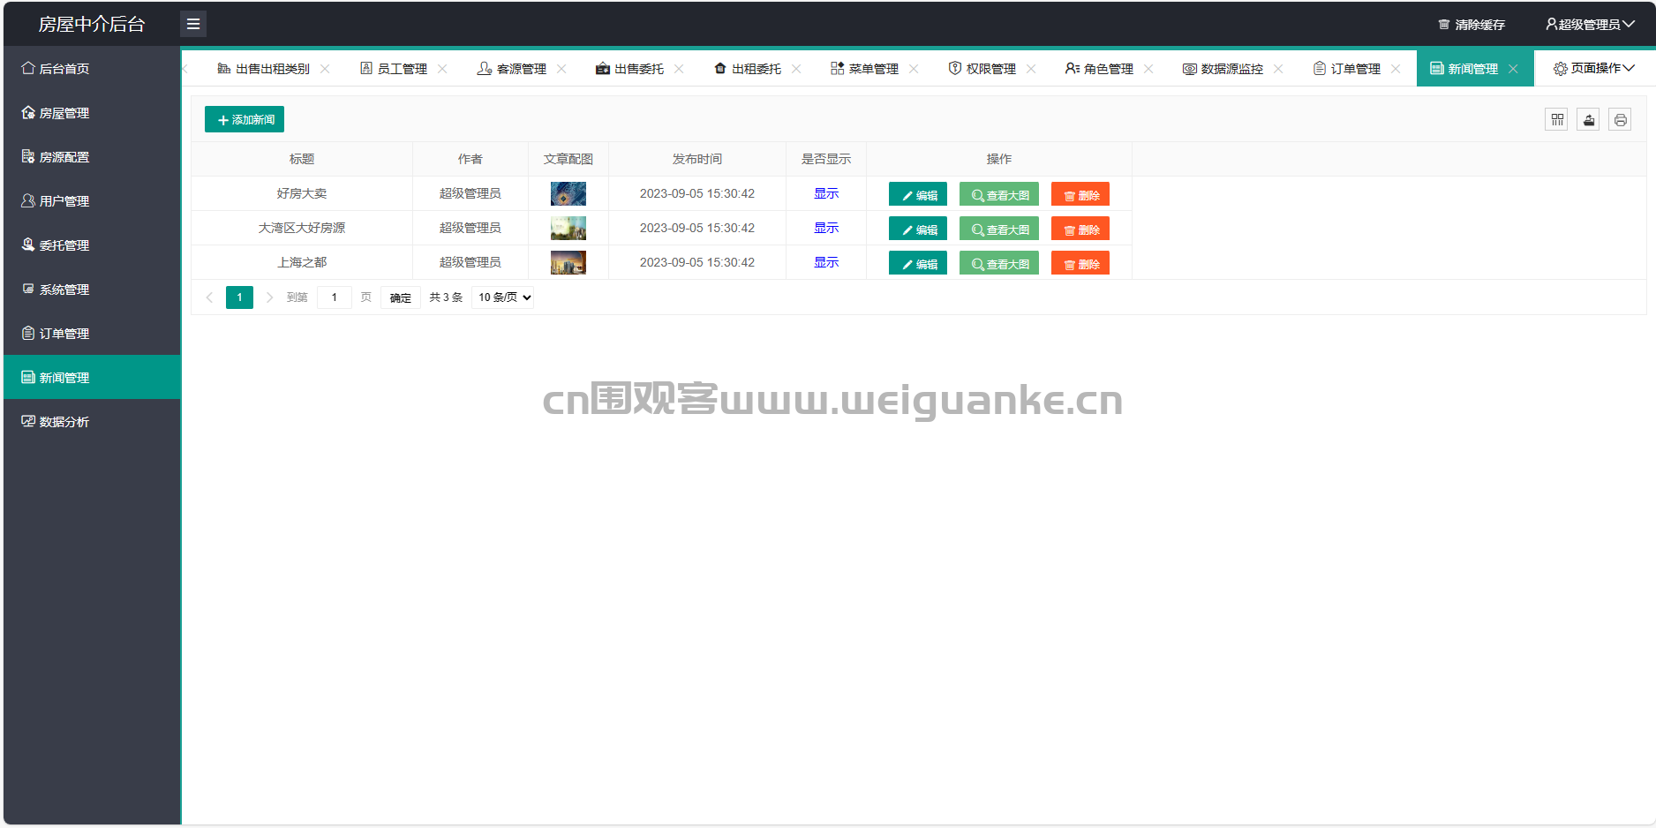Screen dimensions: 1656x828
Task: Switch to the 订单管理 tab
Action: coord(1347,69)
